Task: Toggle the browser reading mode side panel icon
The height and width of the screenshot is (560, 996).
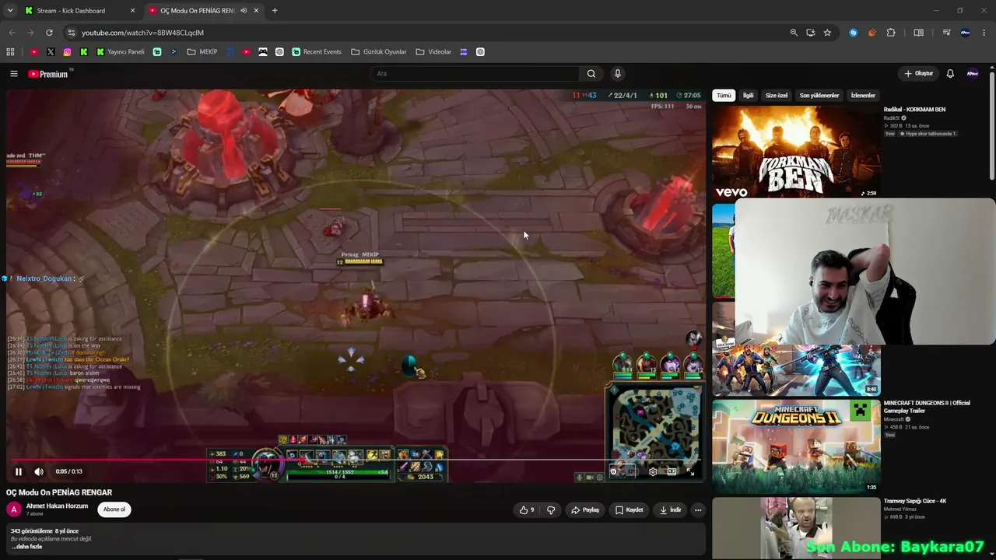Action: [x=919, y=33]
